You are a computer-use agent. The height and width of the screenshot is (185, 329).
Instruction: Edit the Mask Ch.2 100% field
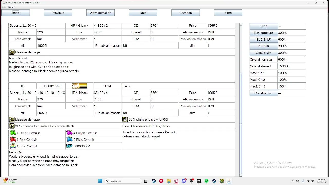291,80
